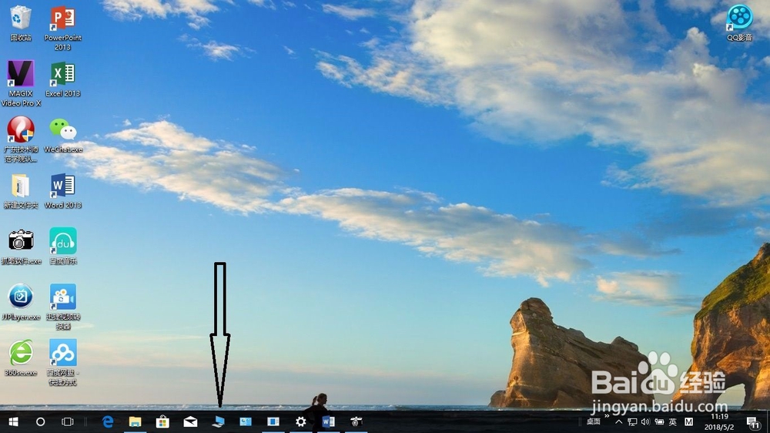Show hidden system tray icons
The width and height of the screenshot is (770, 433).
coord(619,421)
